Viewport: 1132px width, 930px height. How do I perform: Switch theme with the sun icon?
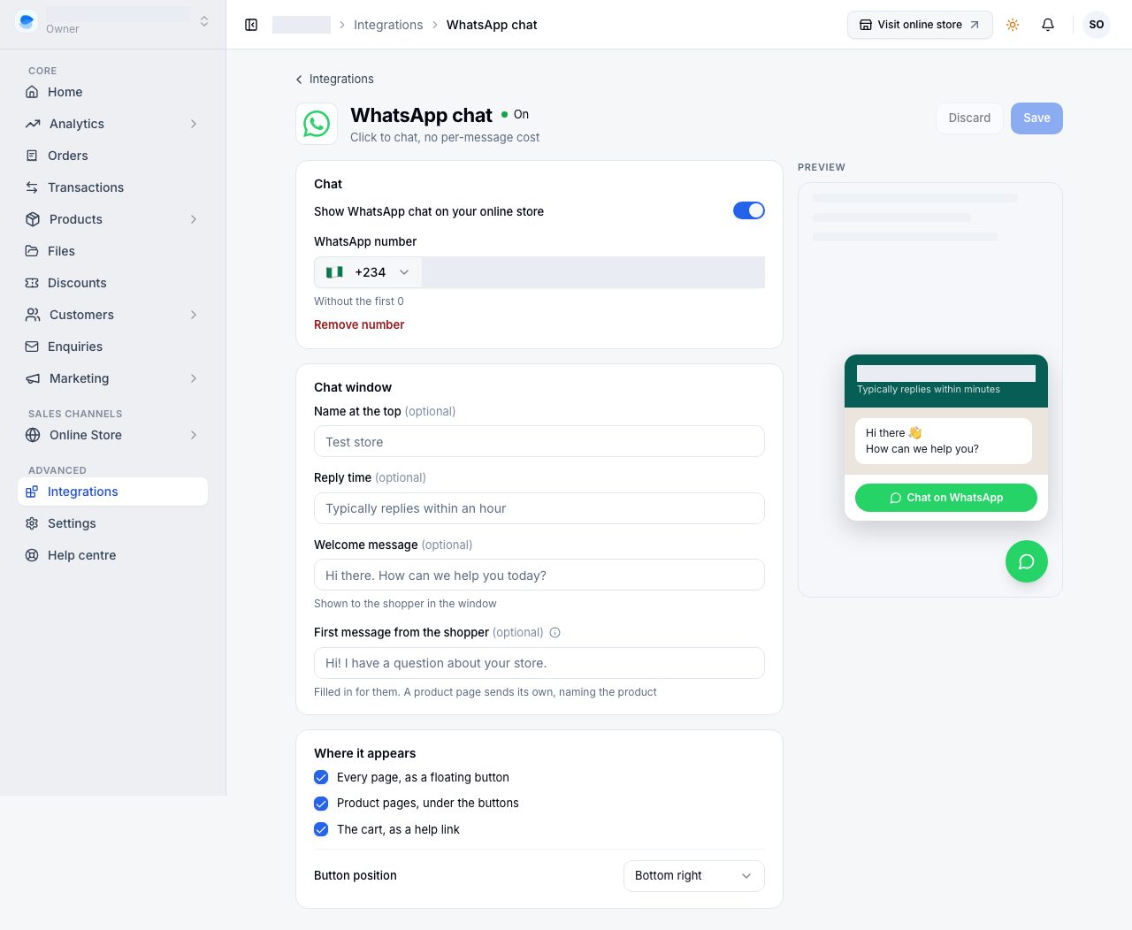(x=1013, y=25)
